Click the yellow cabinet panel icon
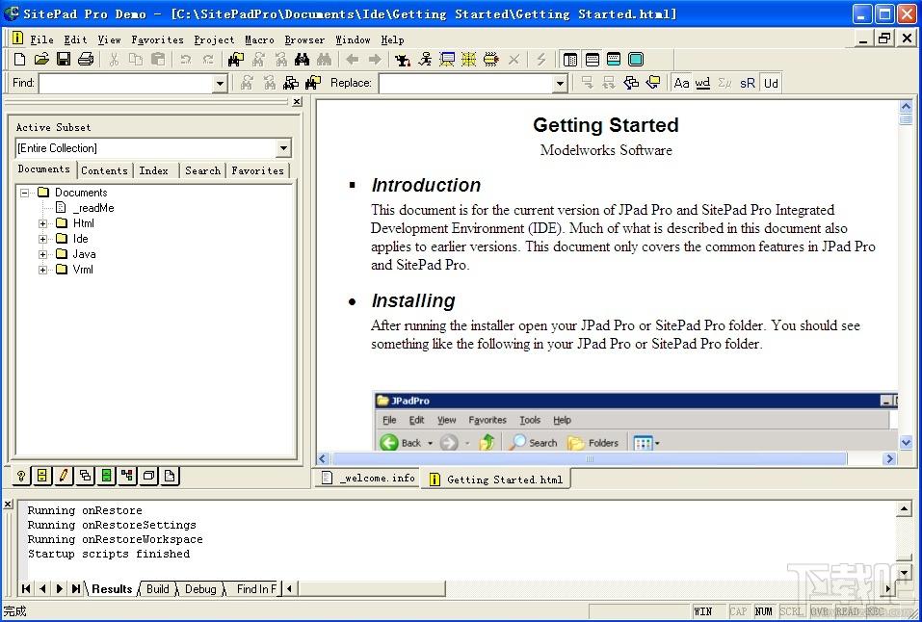922x622 pixels. [x=41, y=476]
